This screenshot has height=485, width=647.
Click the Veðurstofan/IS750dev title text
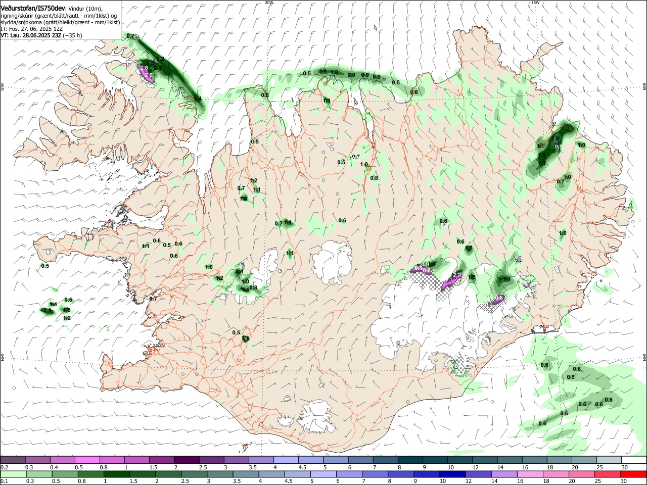point(32,9)
